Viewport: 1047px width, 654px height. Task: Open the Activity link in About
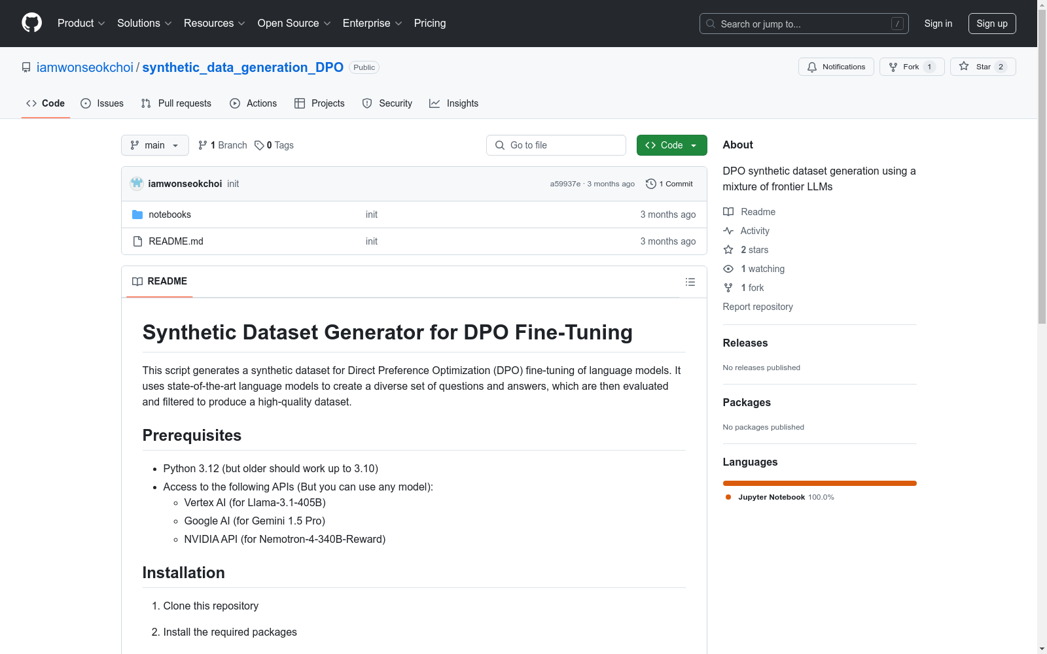[x=747, y=231]
